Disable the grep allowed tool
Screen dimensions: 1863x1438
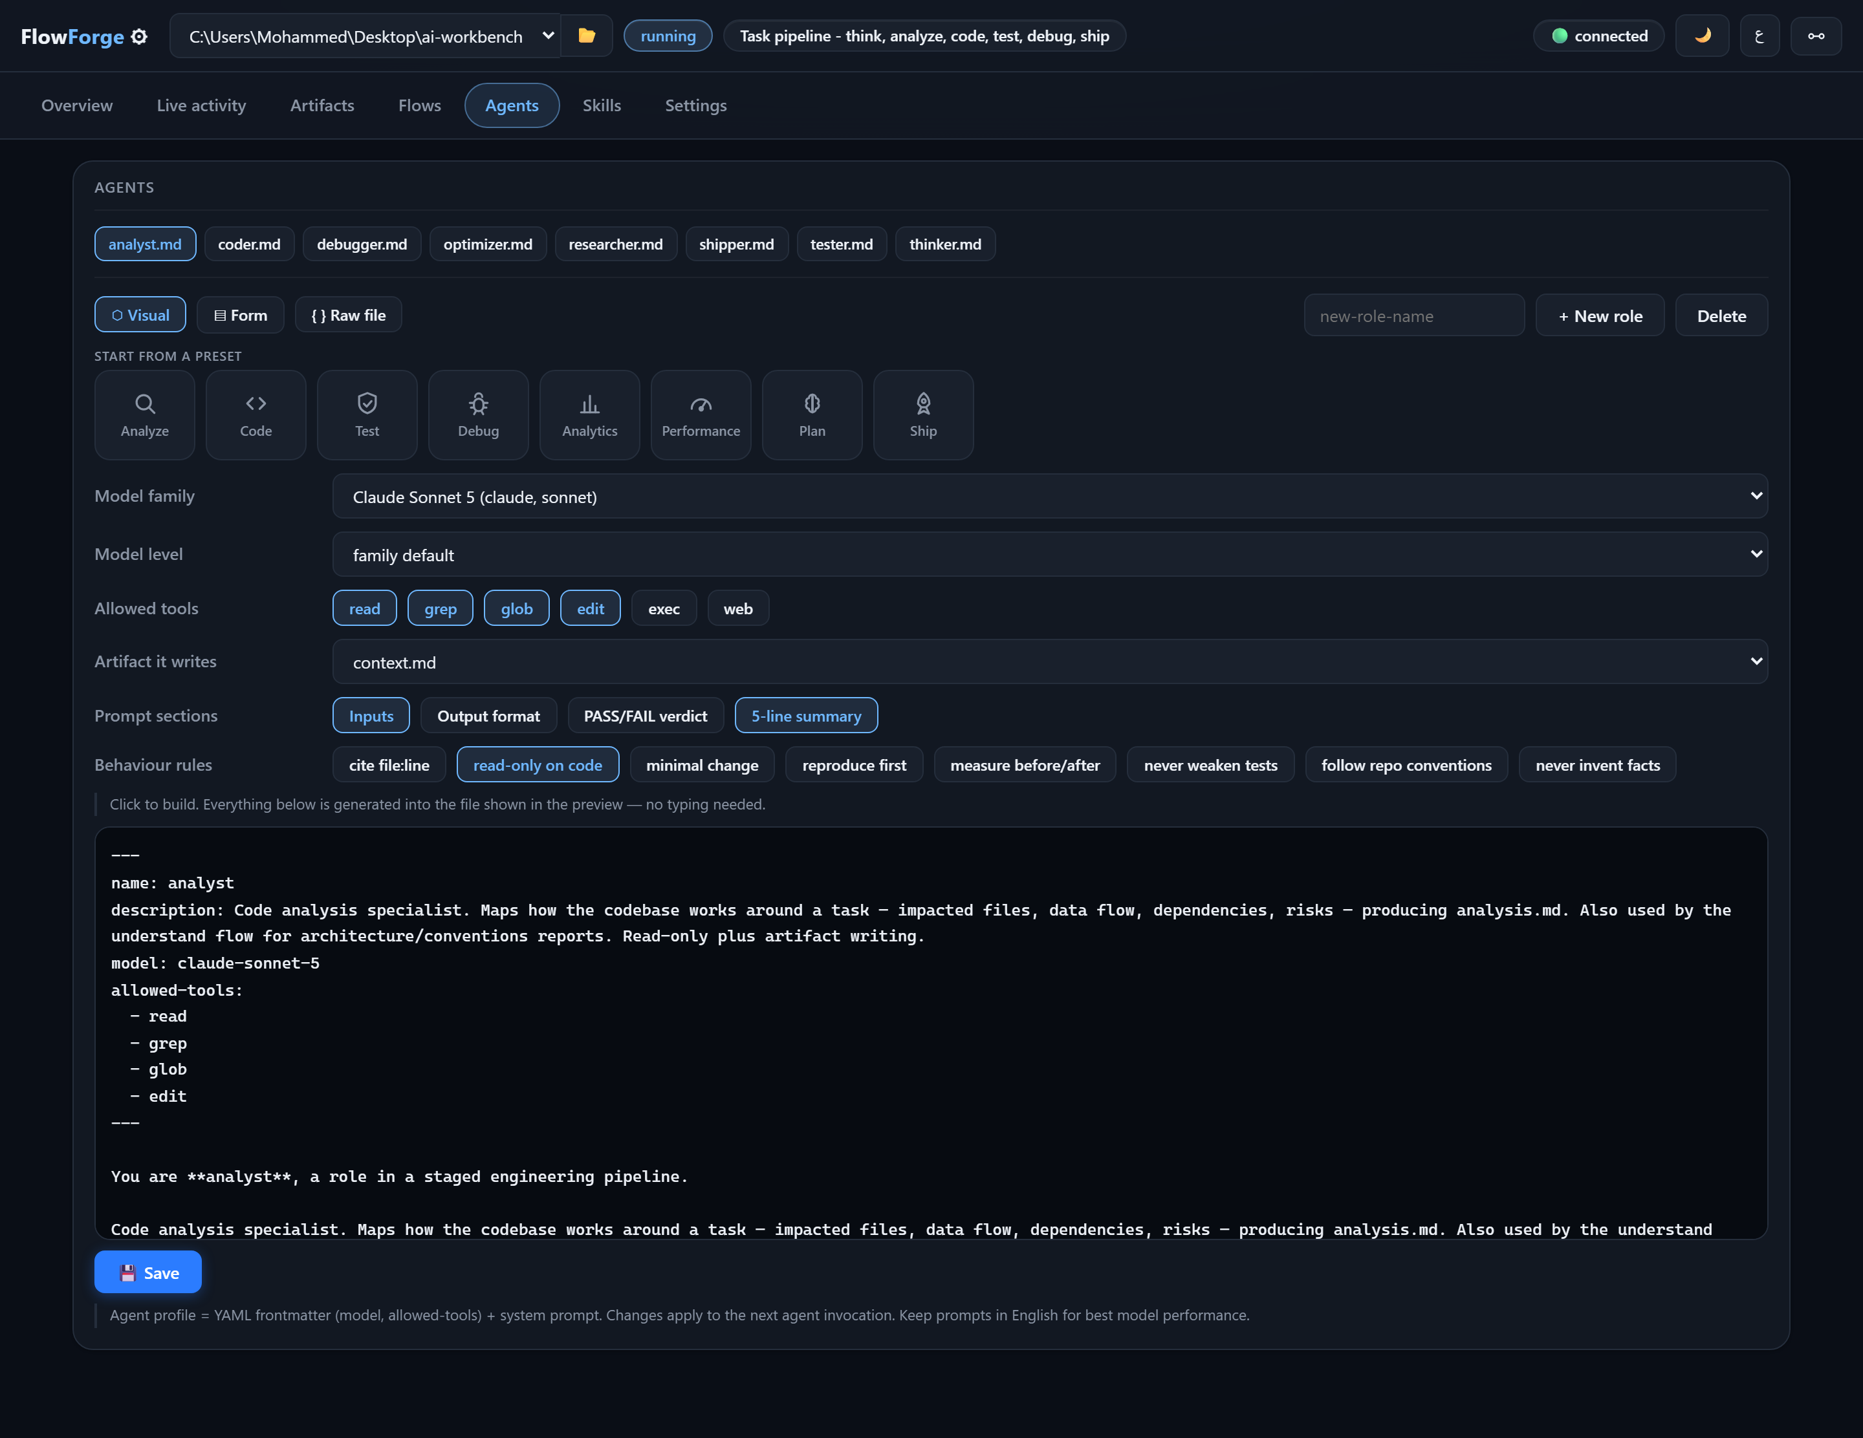click(x=441, y=608)
